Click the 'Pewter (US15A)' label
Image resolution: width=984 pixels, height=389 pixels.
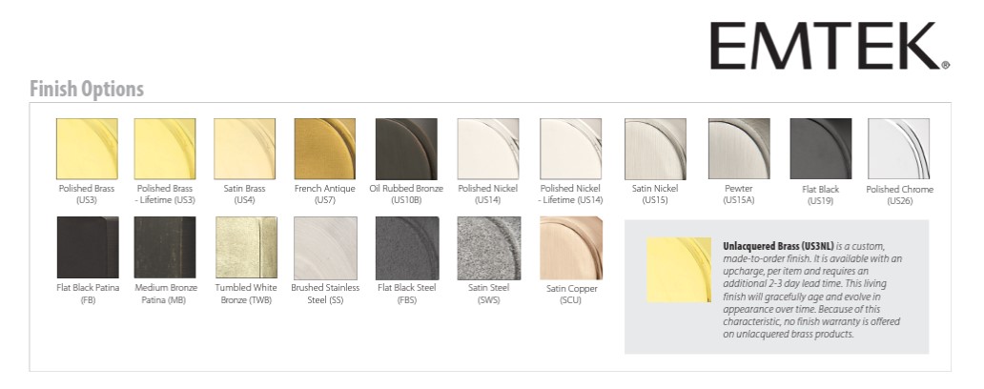tap(739, 194)
